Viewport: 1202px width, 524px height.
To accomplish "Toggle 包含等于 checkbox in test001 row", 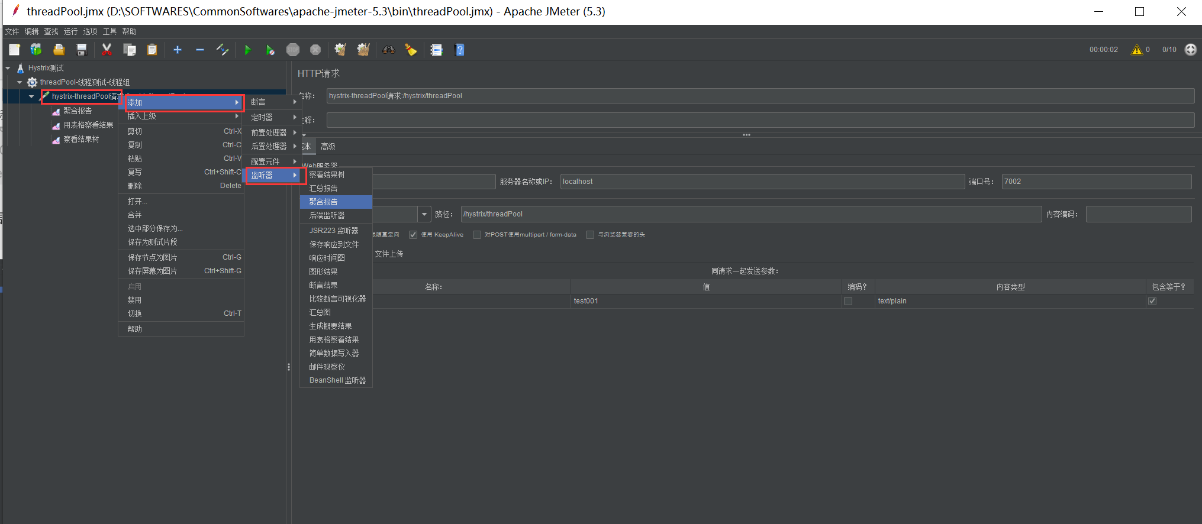I will tap(1152, 301).
